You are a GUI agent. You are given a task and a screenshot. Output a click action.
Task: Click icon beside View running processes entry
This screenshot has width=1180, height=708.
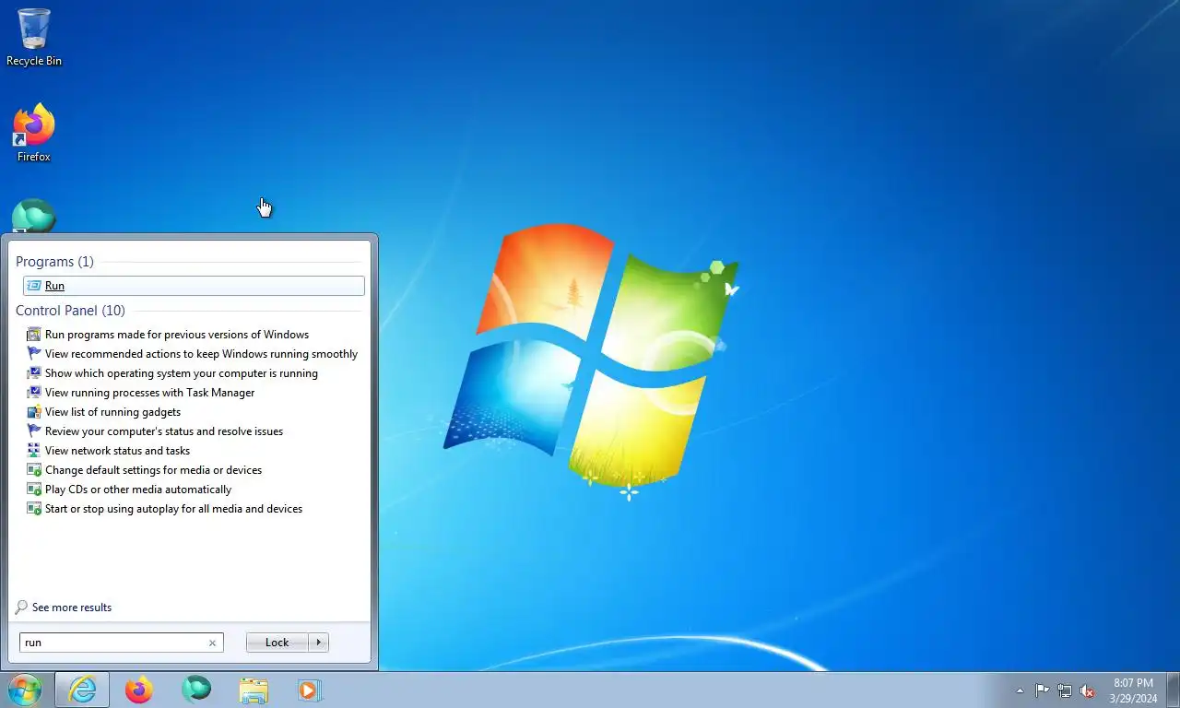(x=34, y=393)
